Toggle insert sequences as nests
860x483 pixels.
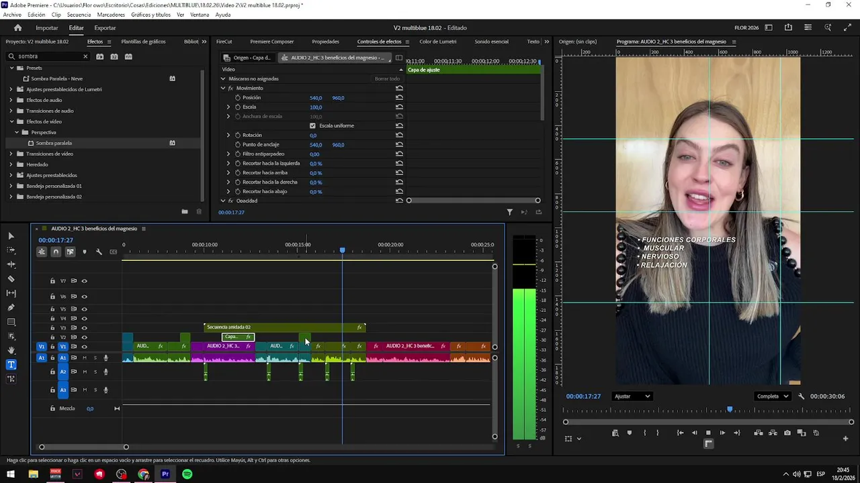point(42,252)
